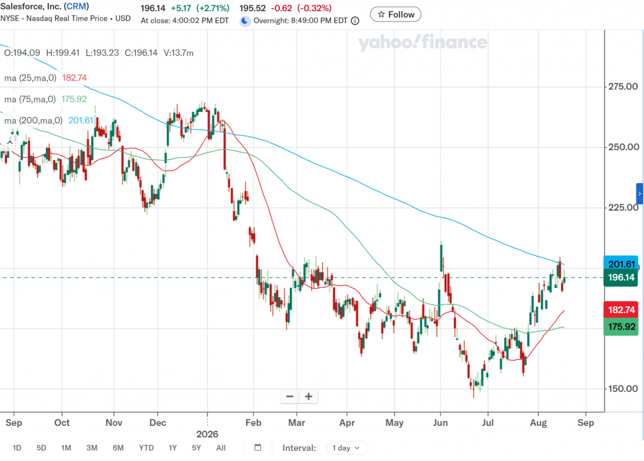644x461 pixels.
Task: Select the 1D range
Action: pos(17,448)
